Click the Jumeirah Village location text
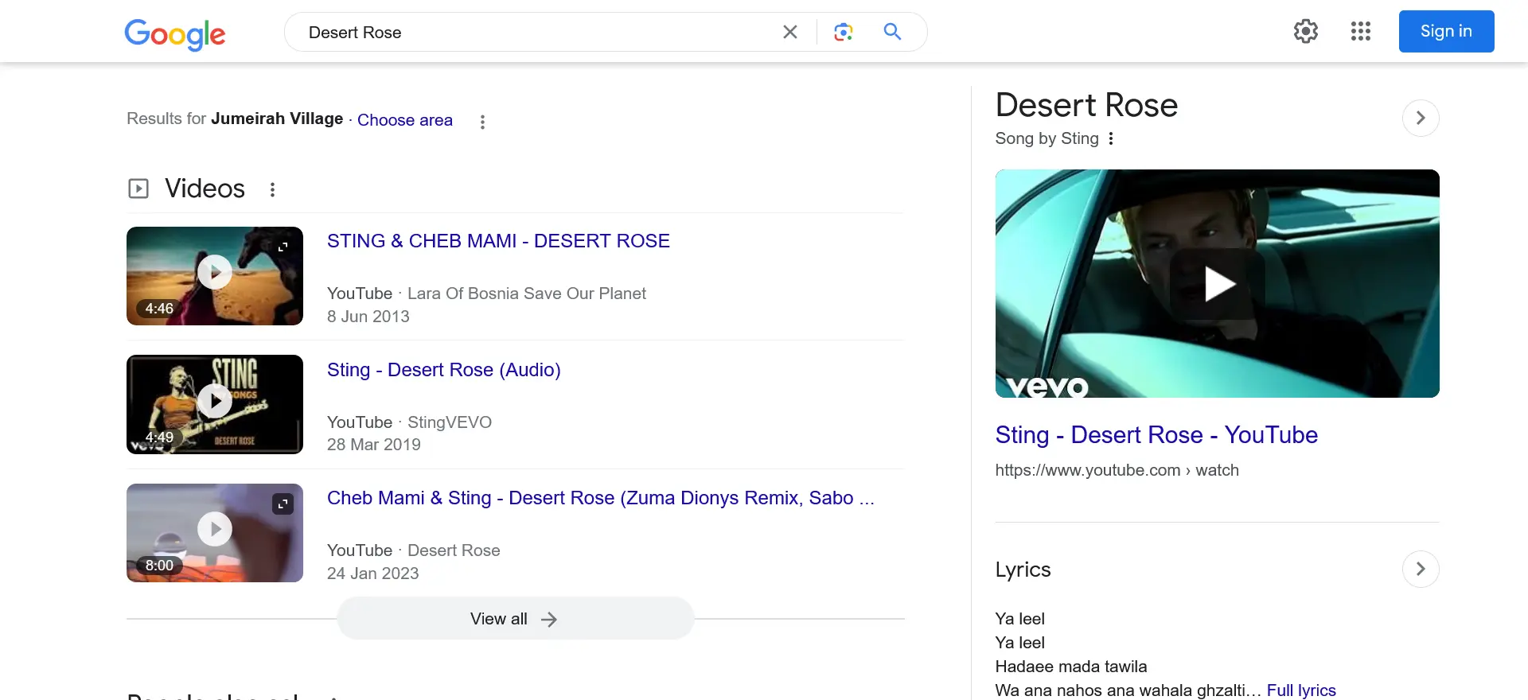The image size is (1528, 700). (276, 119)
